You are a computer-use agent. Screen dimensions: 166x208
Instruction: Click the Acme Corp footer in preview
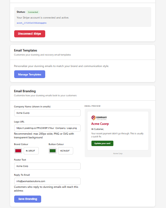coord(118,153)
